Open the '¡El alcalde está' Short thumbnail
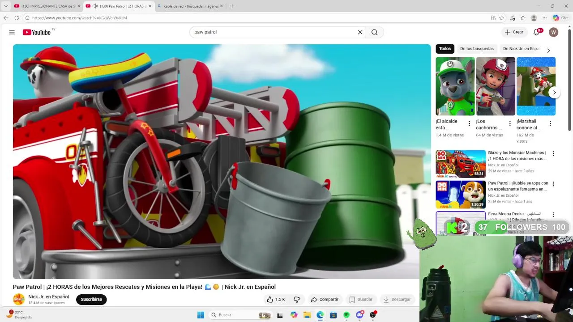Viewport: 573px width, 322px height. [x=455, y=86]
